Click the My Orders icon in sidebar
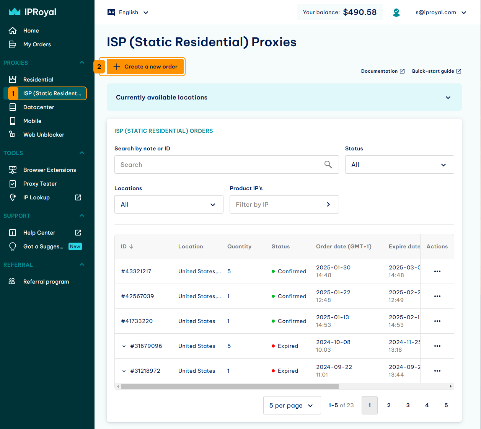The height and width of the screenshot is (429, 481). pos(13,44)
